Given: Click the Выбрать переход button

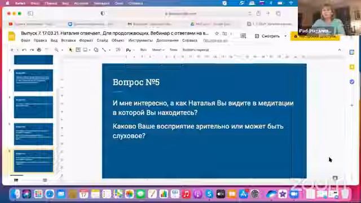Looking at the screenshot, I should pos(196,50).
